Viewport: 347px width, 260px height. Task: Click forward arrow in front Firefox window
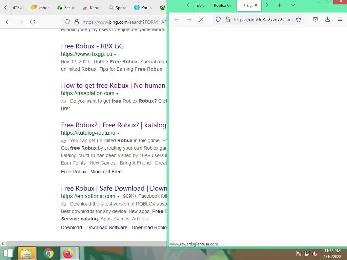point(189,20)
